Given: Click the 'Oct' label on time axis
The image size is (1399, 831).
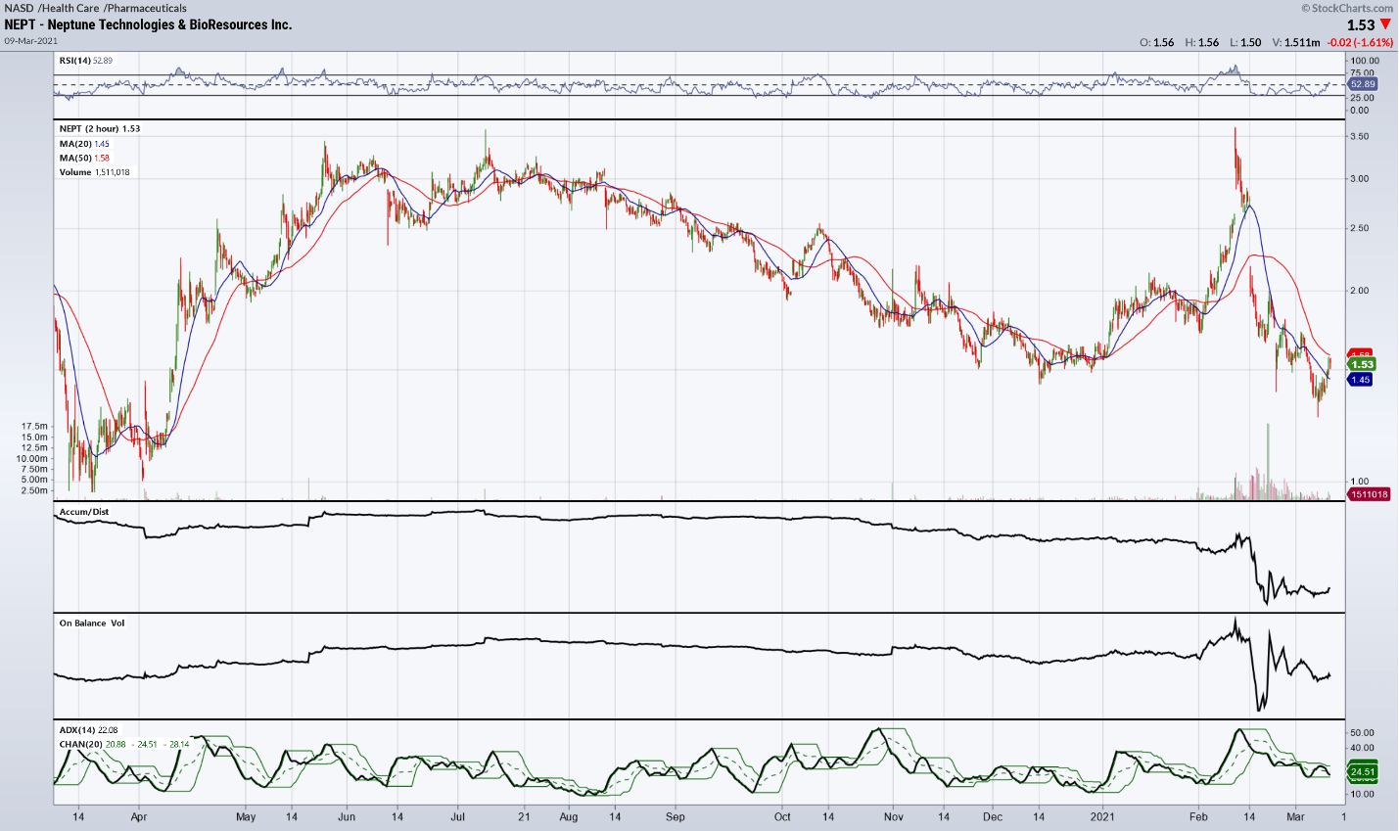Looking at the screenshot, I should click(782, 816).
